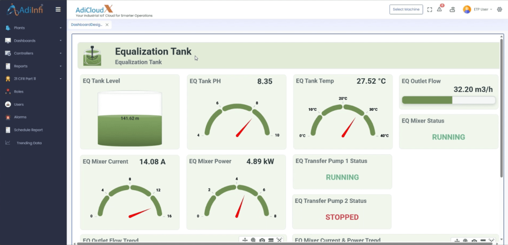Click the Schedule Report sidebar icon
Viewport: 508px width, 245px height.
[8, 130]
